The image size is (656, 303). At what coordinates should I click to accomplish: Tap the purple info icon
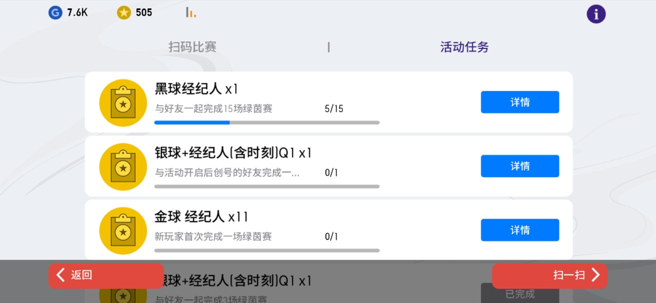[x=596, y=14]
